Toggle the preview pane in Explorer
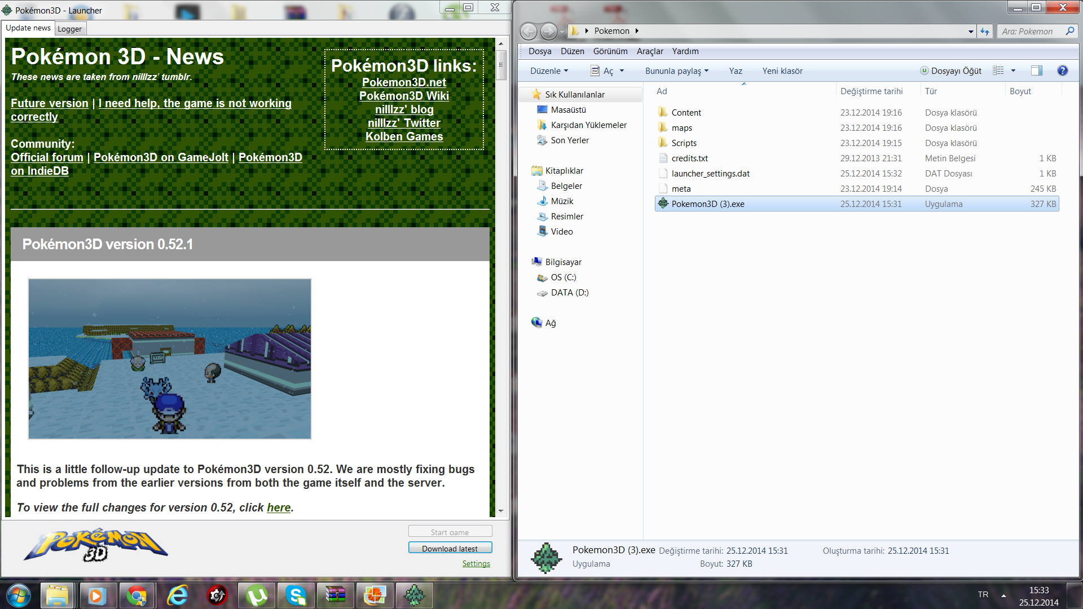This screenshot has width=1083, height=609. (1036, 70)
